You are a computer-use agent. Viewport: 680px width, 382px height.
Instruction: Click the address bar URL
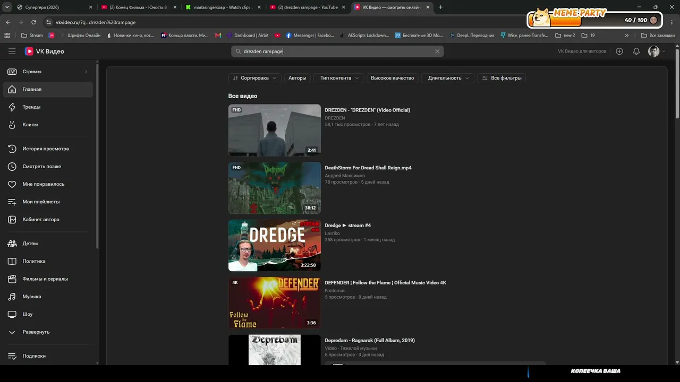(96, 22)
